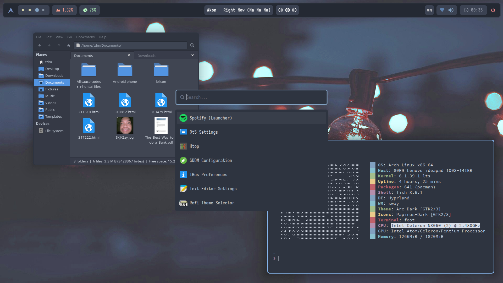Go to home folder via toolbar icon

coord(69,45)
